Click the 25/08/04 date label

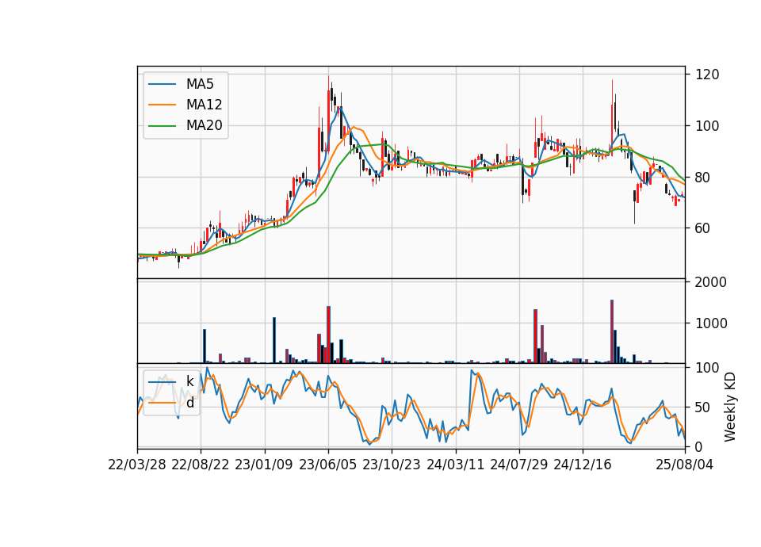(x=685, y=465)
